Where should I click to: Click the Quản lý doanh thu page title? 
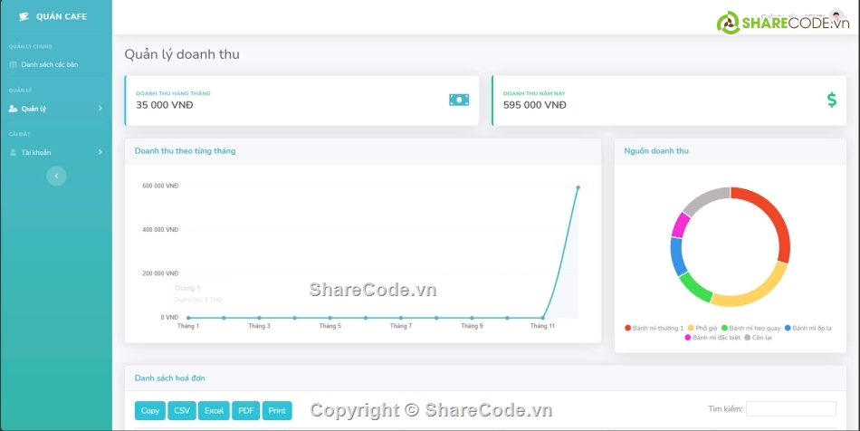[x=182, y=54]
